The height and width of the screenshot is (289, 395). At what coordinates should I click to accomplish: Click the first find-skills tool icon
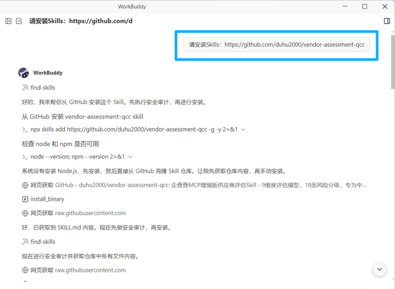tap(25, 88)
